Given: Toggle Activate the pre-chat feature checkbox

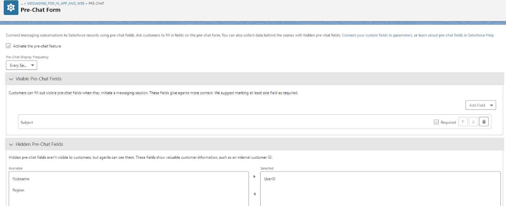Looking at the screenshot, I should (x=9, y=46).
